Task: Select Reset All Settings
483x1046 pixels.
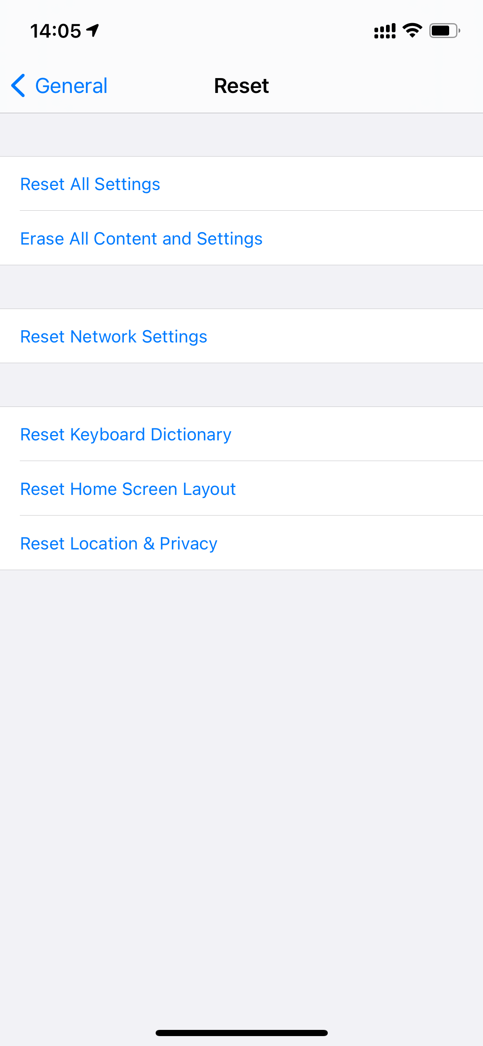Action: coord(90,184)
